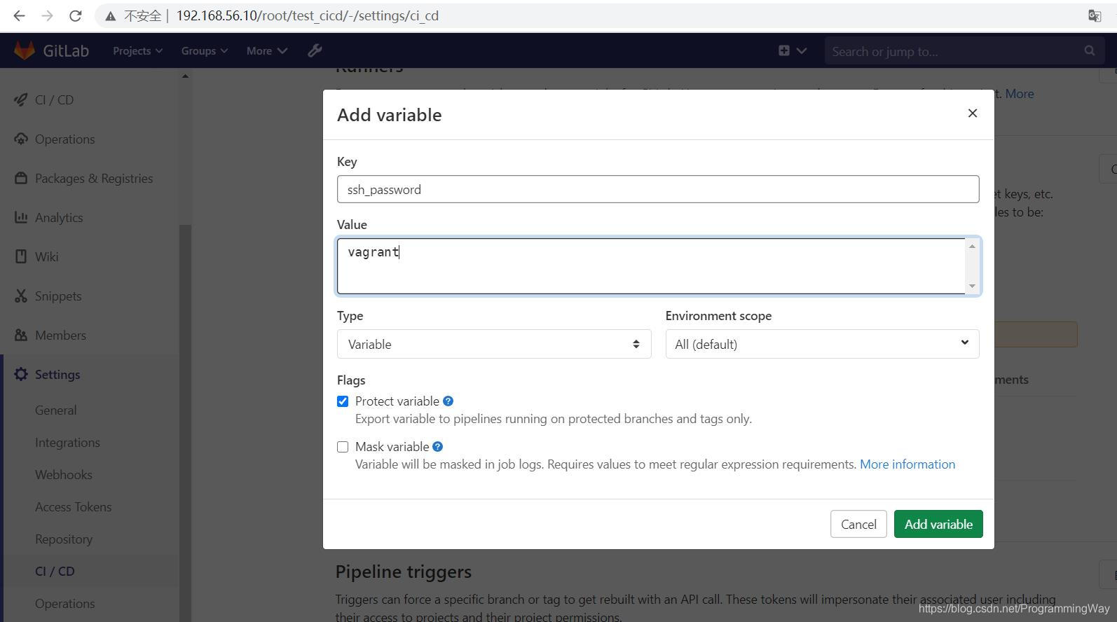Click the GitLab fox logo
Screen dimensions: 1117x622
tap(25, 50)
